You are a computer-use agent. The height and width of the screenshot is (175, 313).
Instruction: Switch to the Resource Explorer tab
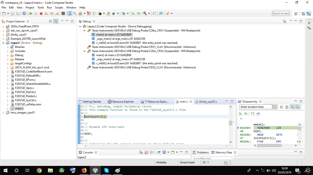[121, 102]
